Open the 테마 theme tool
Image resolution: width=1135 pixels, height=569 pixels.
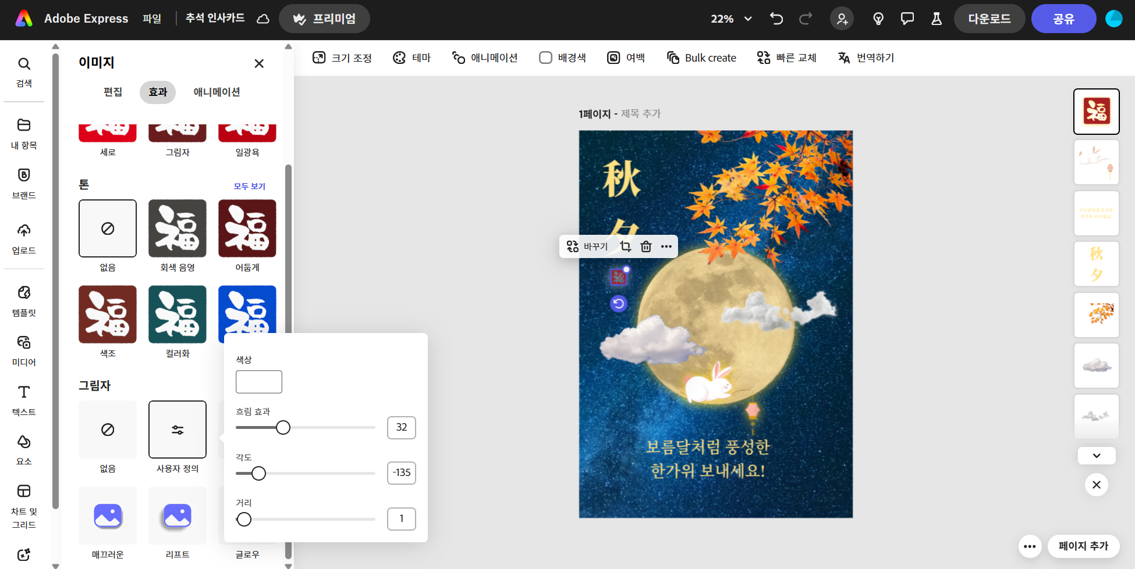[x=412, y=58]
